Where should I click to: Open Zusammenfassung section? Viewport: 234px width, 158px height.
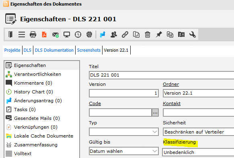click(x=42, y=145)
